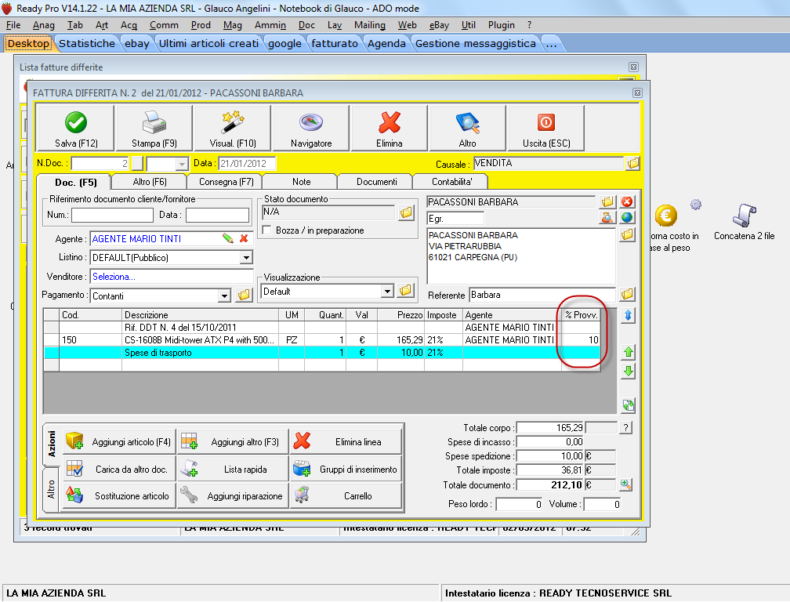The width and height of the screenshot is (790, 602).
Task: Clear the agent with red X icon
Action: (244, 238)
